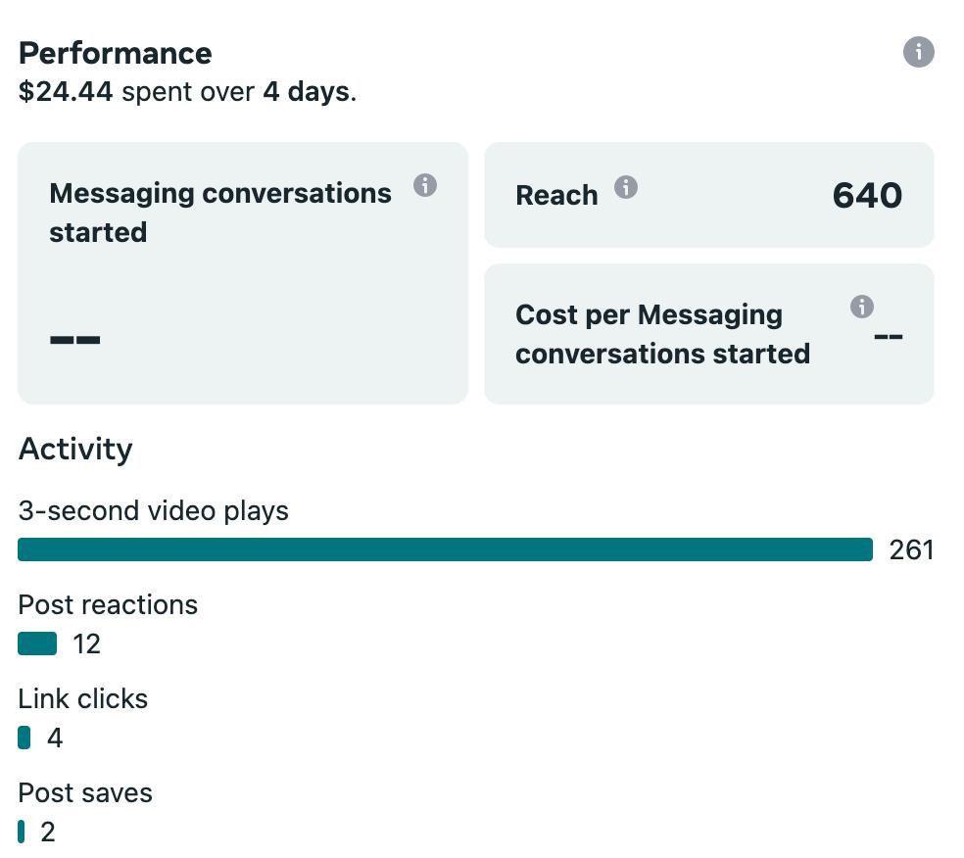Click the info icon next to Reach
This screenshot has height=858, width=964.
[626, 187]
